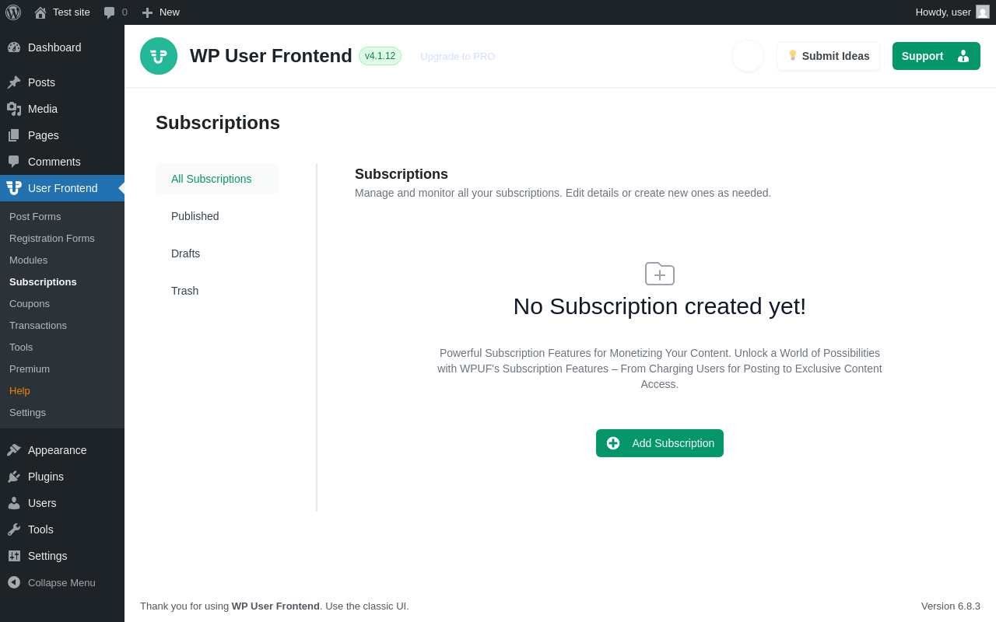Open the Media library menu

(x=43, y=109)
